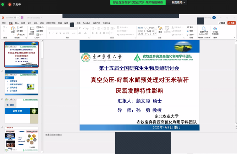
Task: Expand the slide Layout (版式) dropdown
Action: coord(41,27)
